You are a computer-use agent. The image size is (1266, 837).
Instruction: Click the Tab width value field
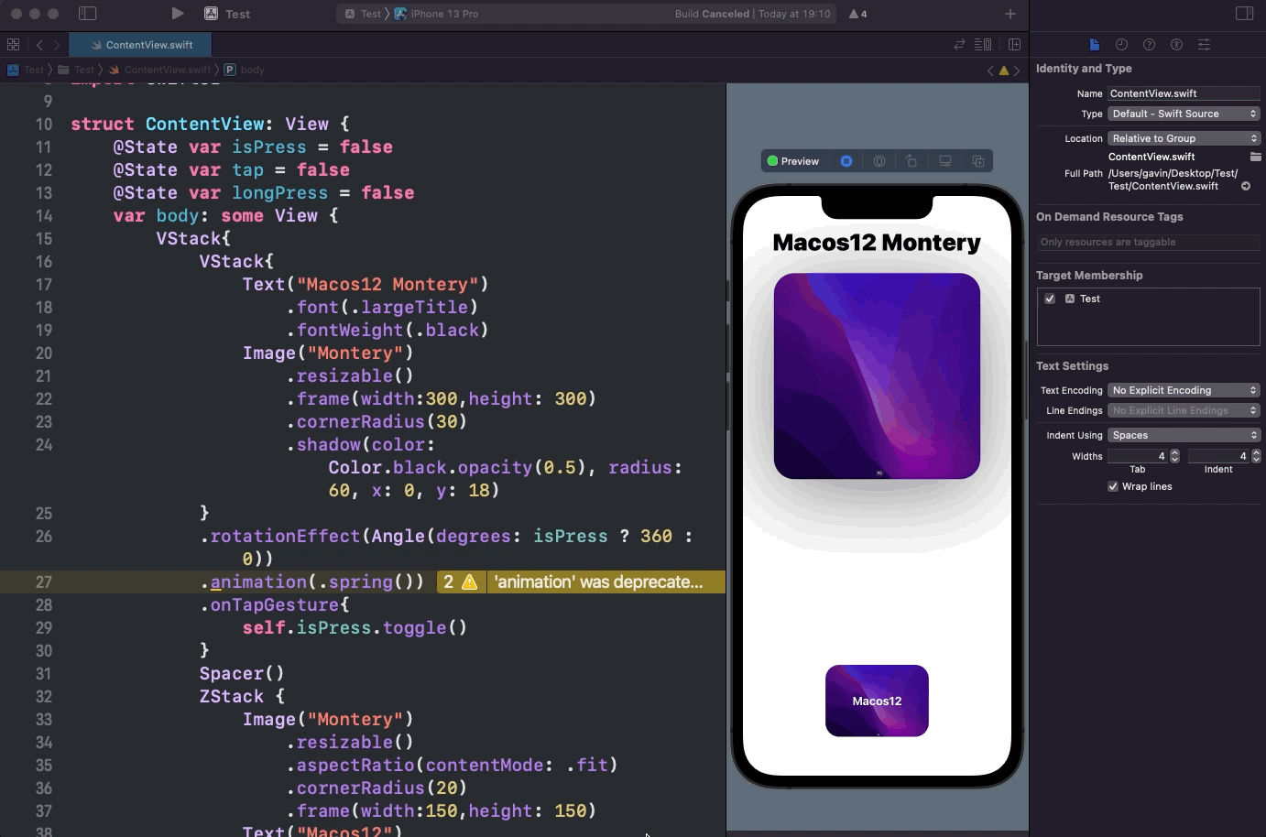[x=1138, y=456]
